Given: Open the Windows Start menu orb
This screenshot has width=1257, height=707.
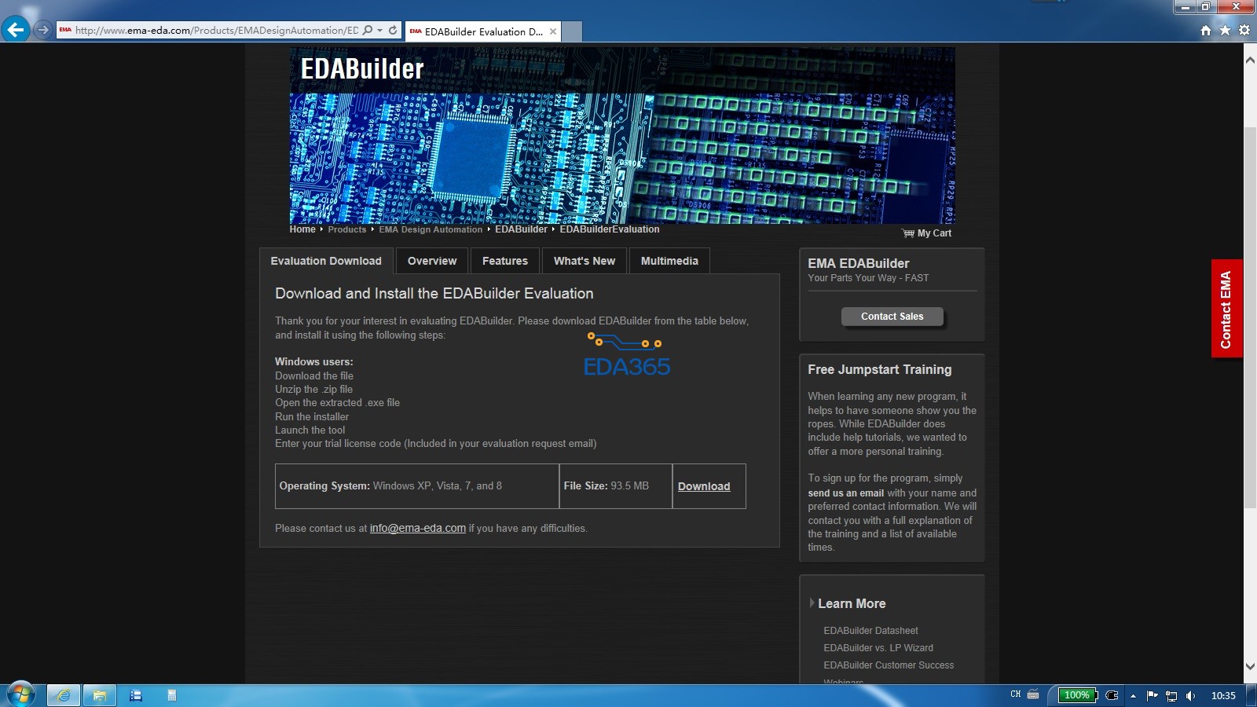Looking at the screenshot, I should click(x=21, y=694).
